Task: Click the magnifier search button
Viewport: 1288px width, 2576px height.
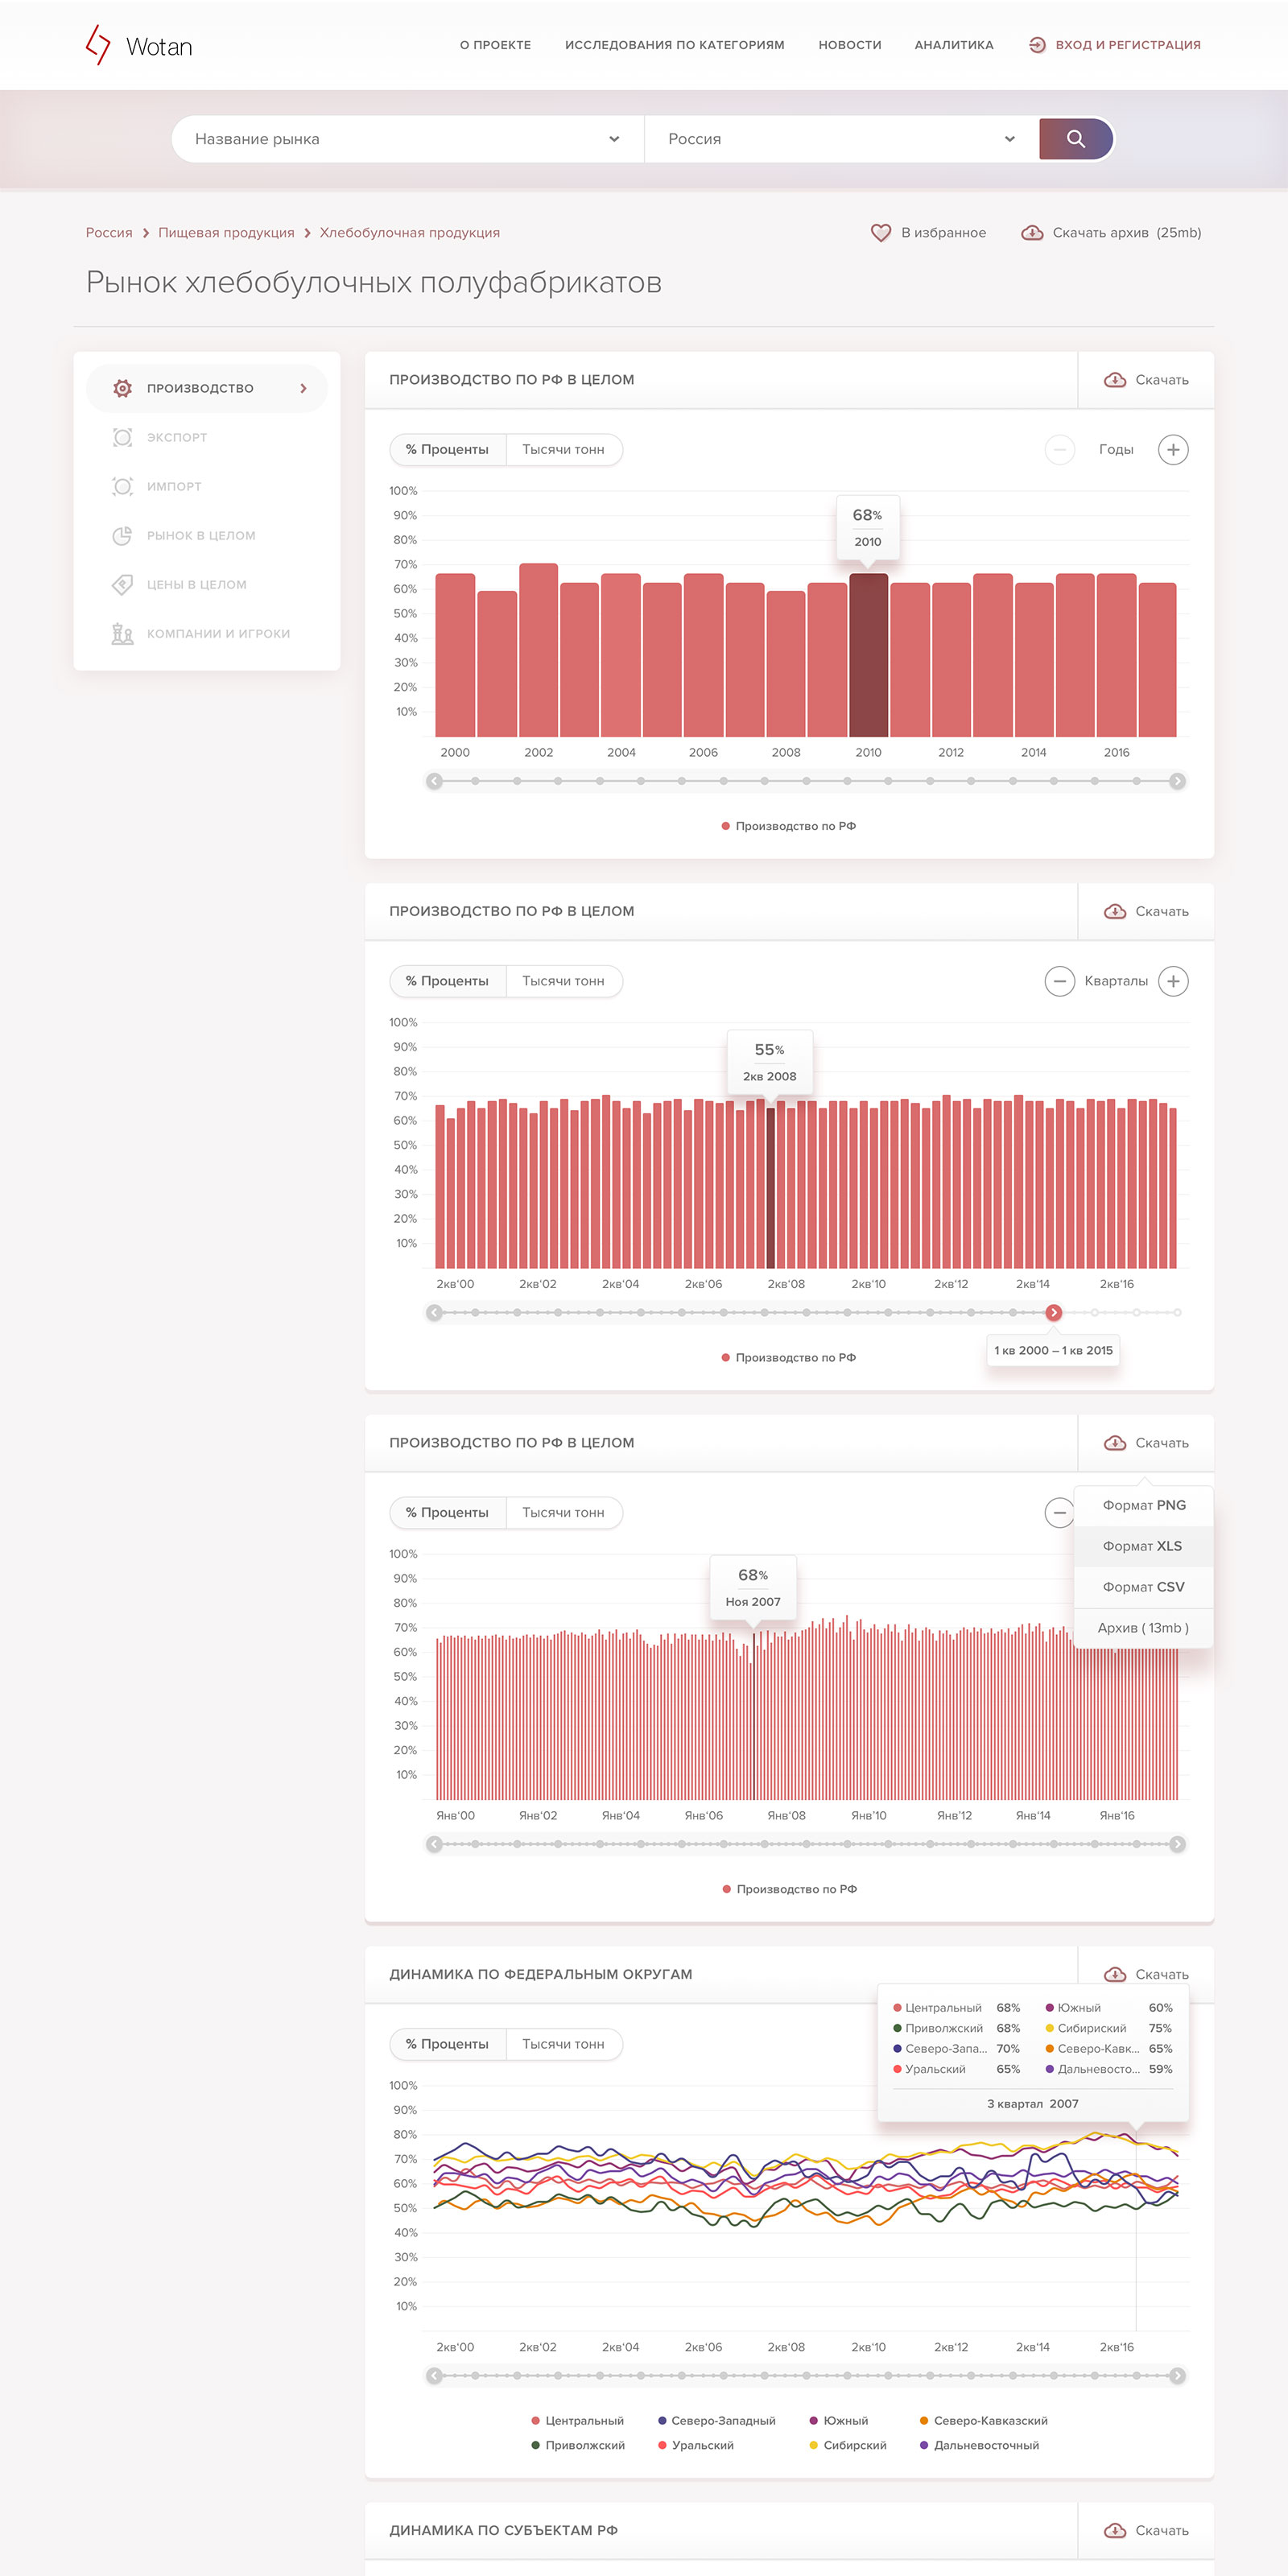Action: tap(1076, 139)
